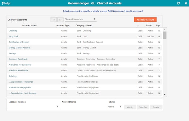Open the Status dropdown showing Active

115,107
